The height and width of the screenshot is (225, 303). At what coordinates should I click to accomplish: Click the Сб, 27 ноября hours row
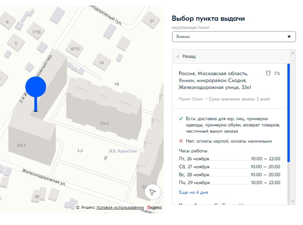pyautogui.click(x=230, y=167)
